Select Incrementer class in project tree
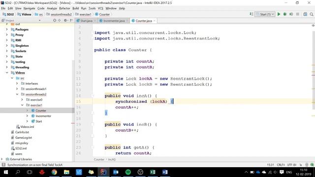This screenshot has height=177, width=315. point(43,116)
